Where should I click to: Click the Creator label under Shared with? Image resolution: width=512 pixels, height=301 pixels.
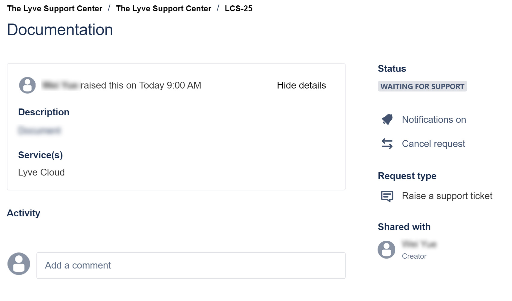(x=414, y=256)
